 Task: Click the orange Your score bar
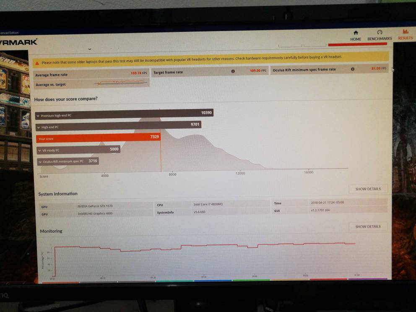(98, 138)
